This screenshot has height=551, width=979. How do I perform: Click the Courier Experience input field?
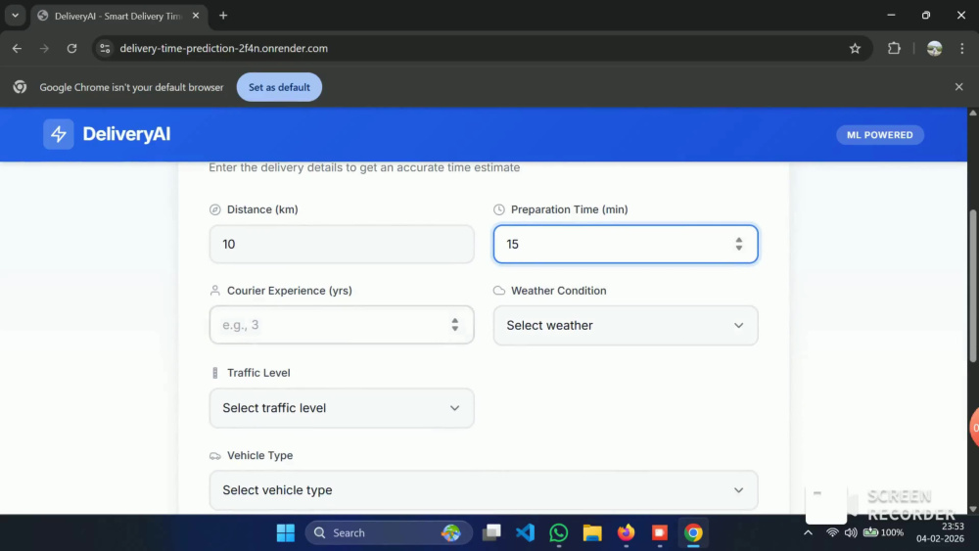click(342, 325)
